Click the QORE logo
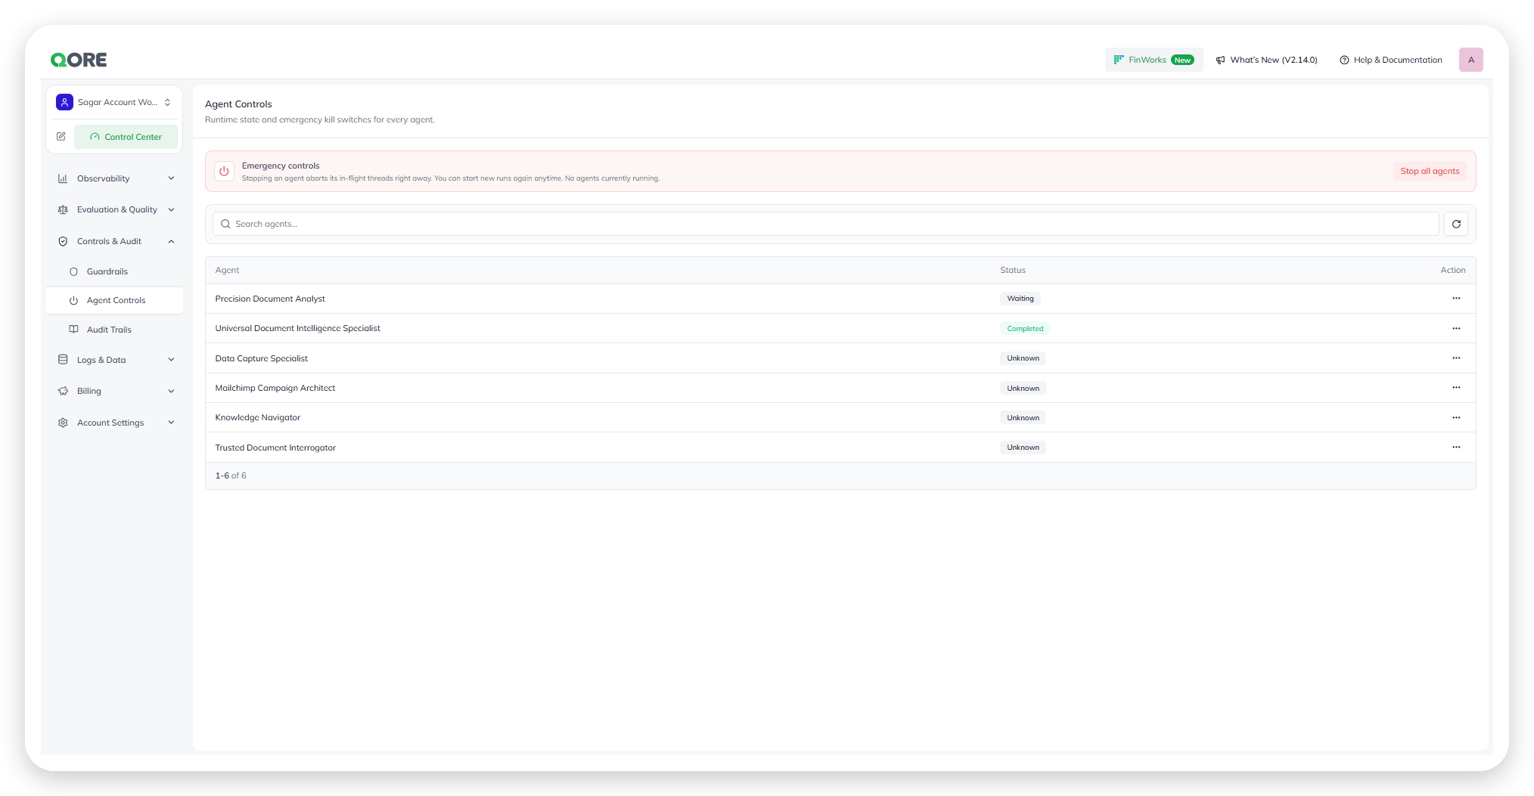The width and height of the screenshot is (1534, 796). (79, 60)
